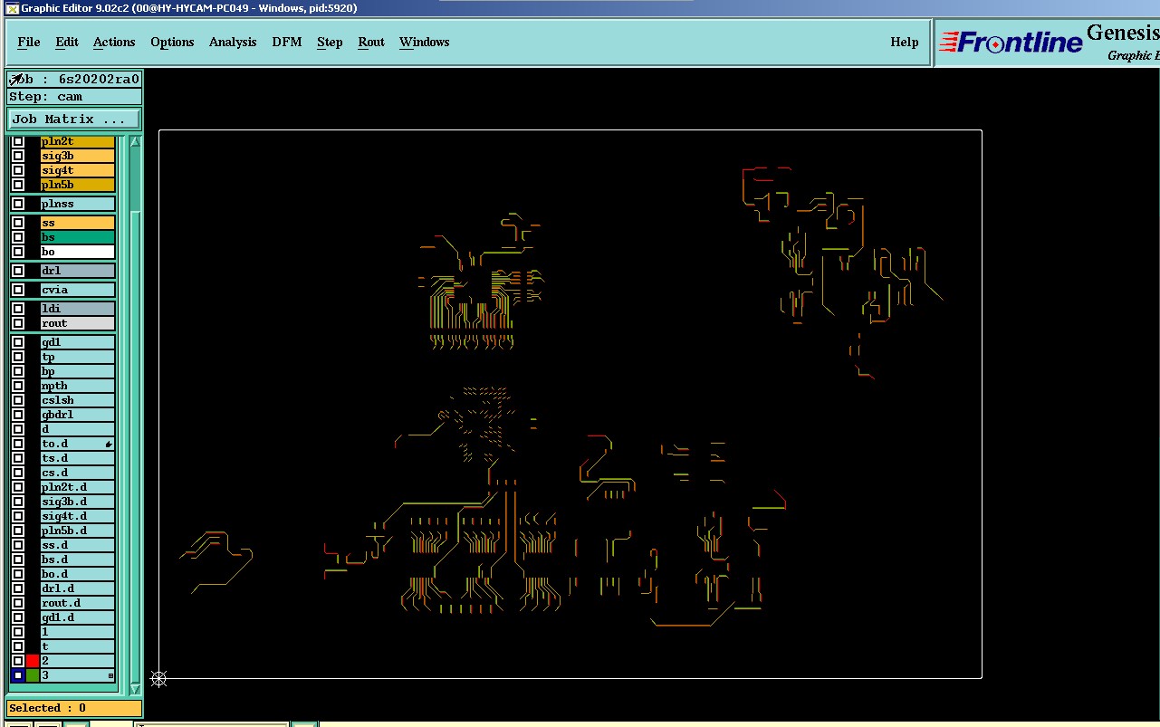Open the Analysis menu
The height and width of the screenshot is (727, 1160).
coord(233,42)
